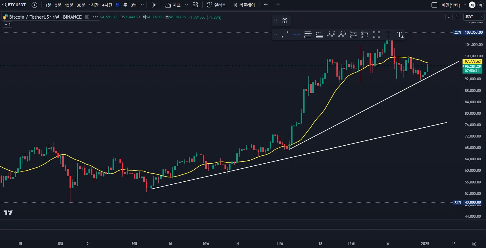
Task: Create an alert with 얼러트
Action: pos(216,5)
